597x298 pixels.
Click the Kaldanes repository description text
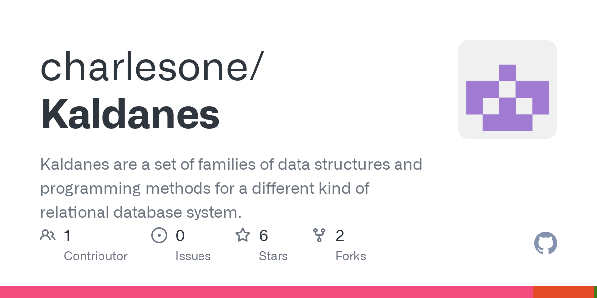pos(231,188)
